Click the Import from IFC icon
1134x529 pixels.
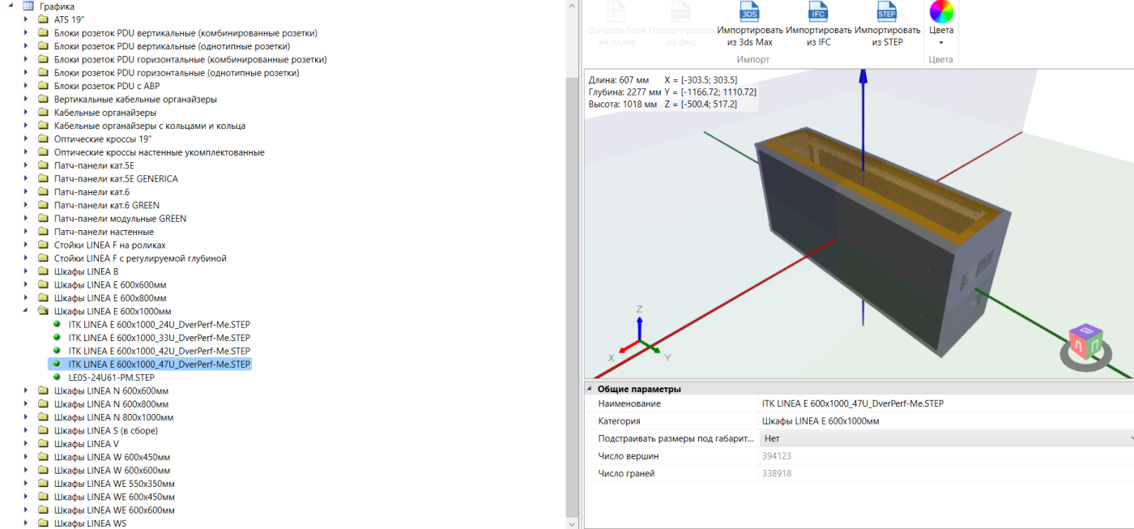click(x=819, y=11)
